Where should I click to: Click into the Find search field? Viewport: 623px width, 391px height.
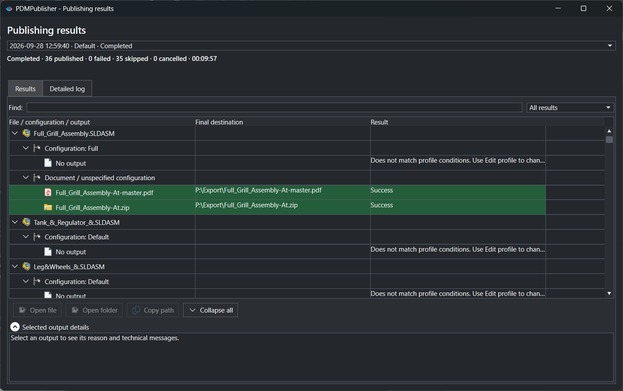pos(274,107)
